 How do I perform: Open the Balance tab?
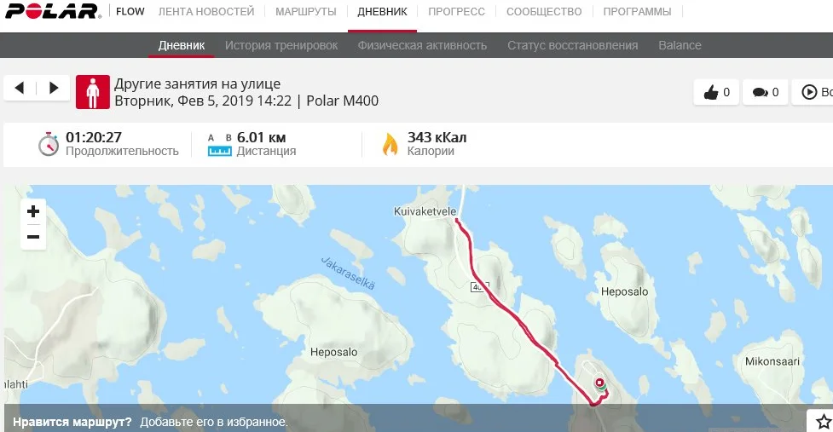(680, 46)
